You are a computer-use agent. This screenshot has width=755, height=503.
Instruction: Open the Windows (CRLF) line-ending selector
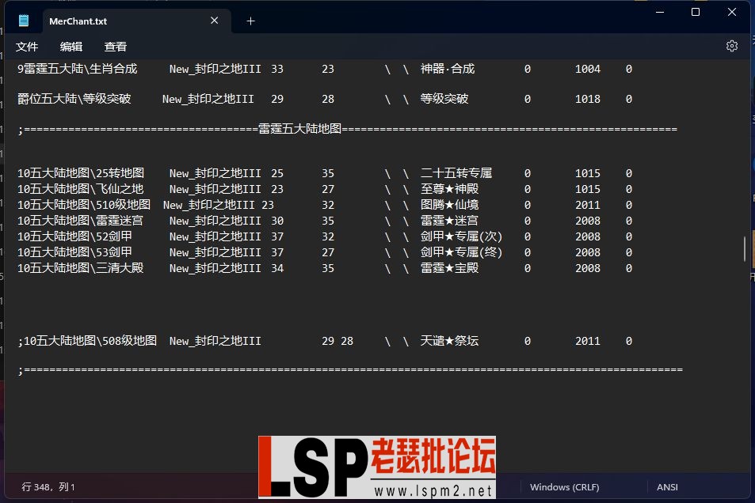pyautogui.click(x=564, y=486)
